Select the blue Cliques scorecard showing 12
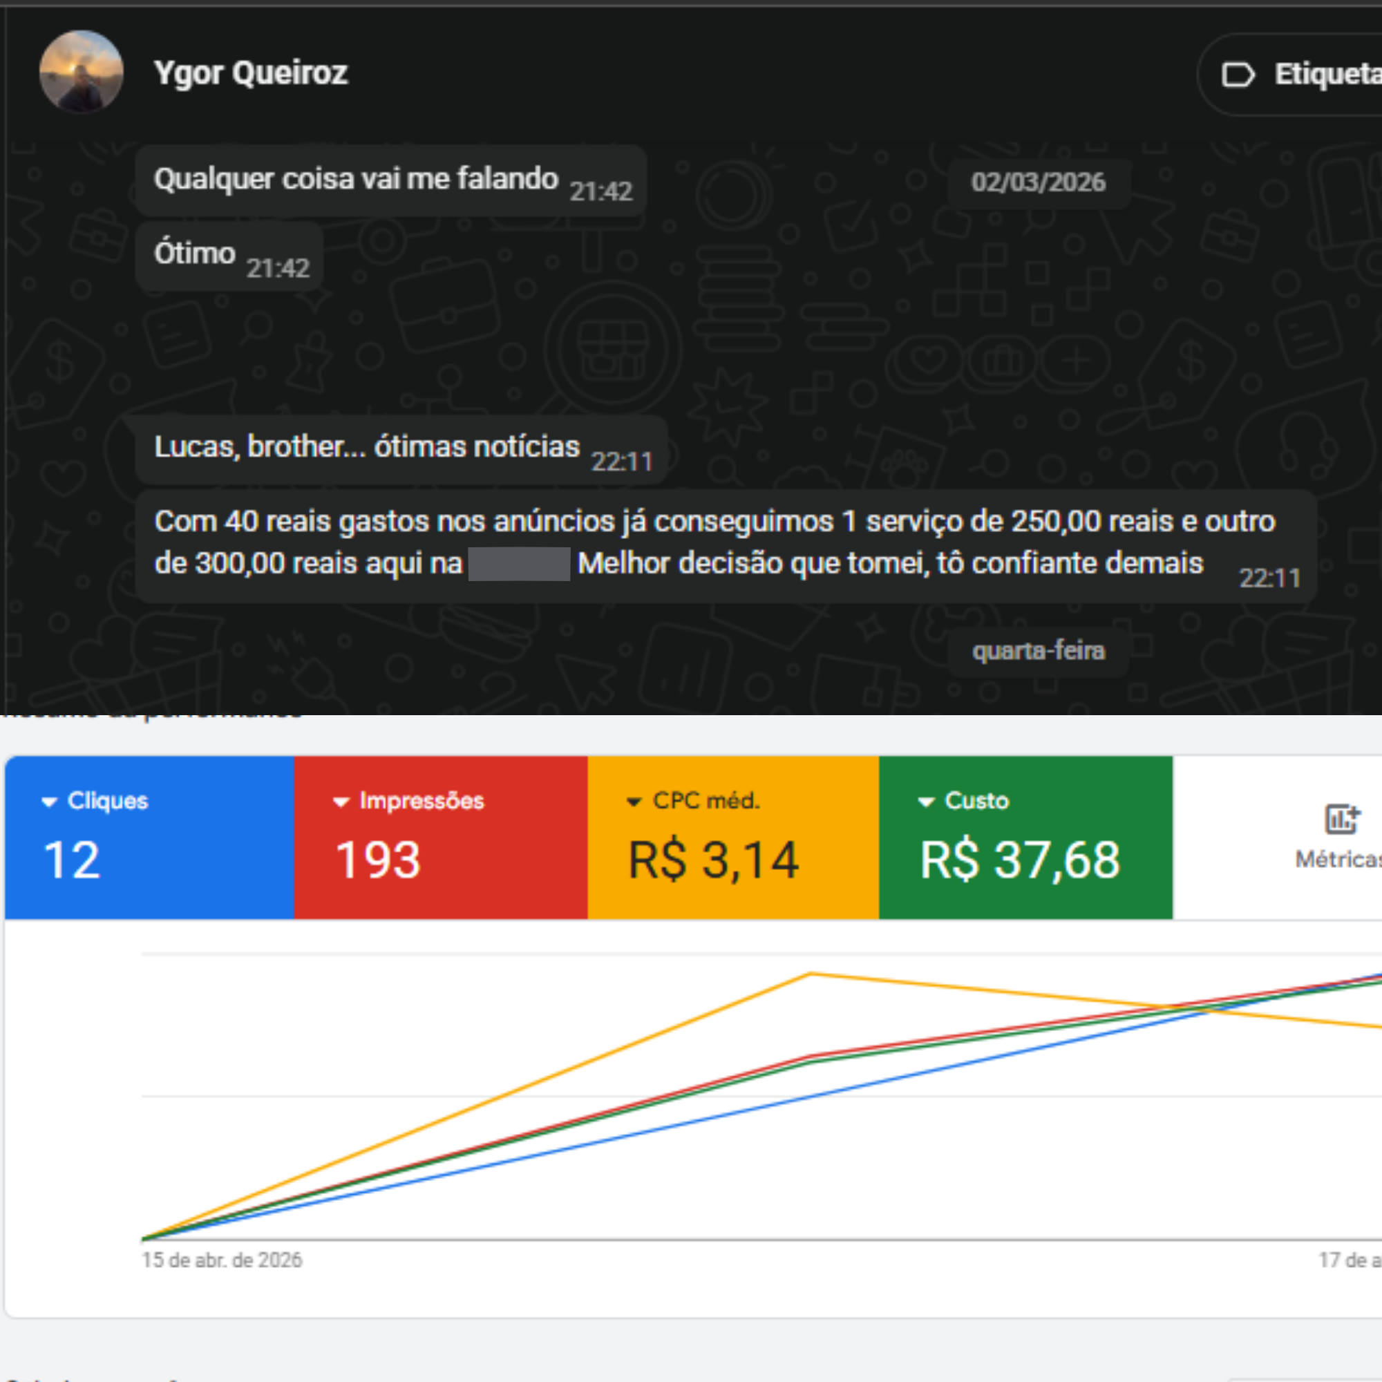Screen dimensions: 1382x1382 click(149, 837)
